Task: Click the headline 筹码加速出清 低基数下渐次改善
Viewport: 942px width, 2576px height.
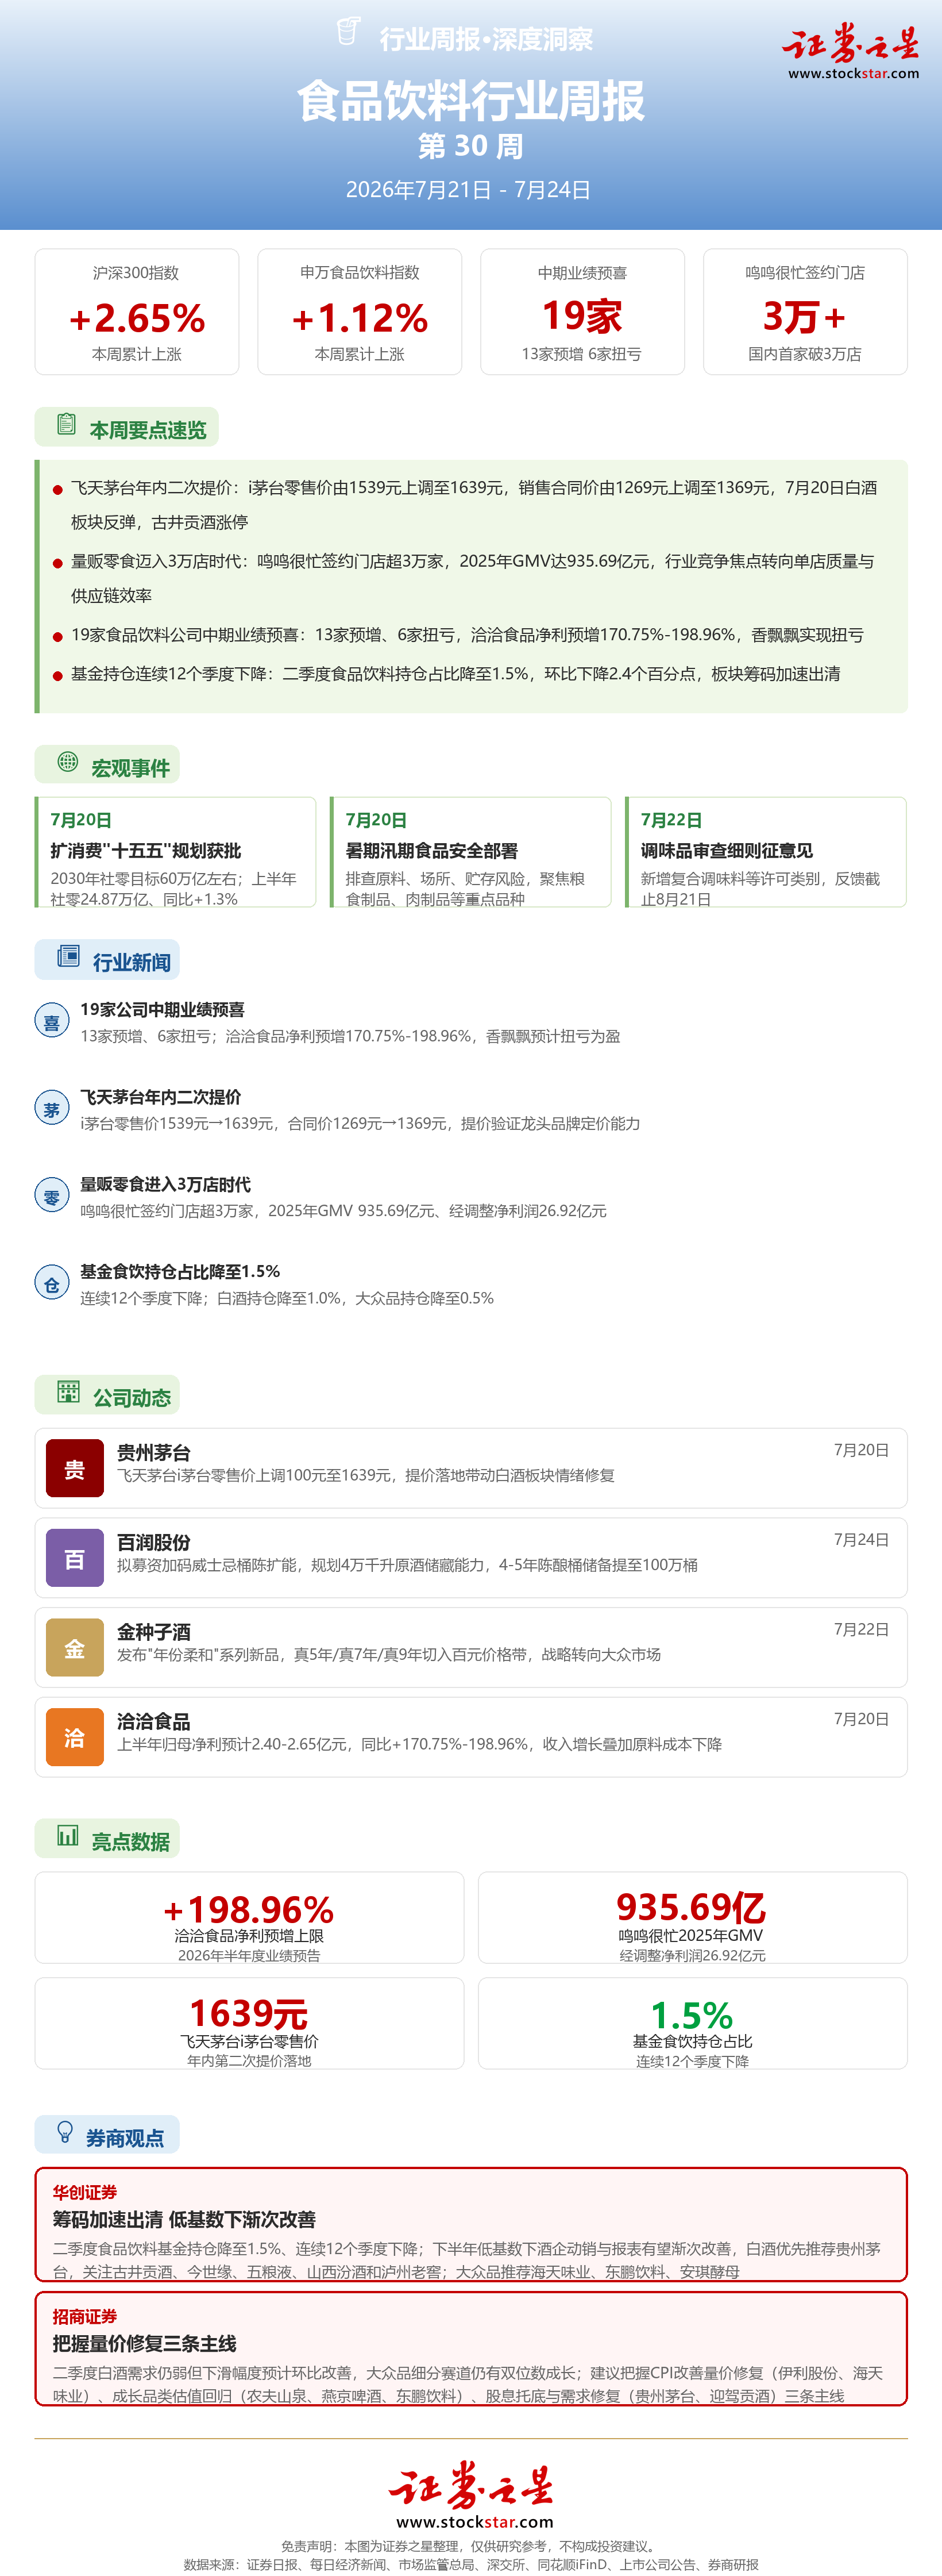Action: [x=184, y=2219]
